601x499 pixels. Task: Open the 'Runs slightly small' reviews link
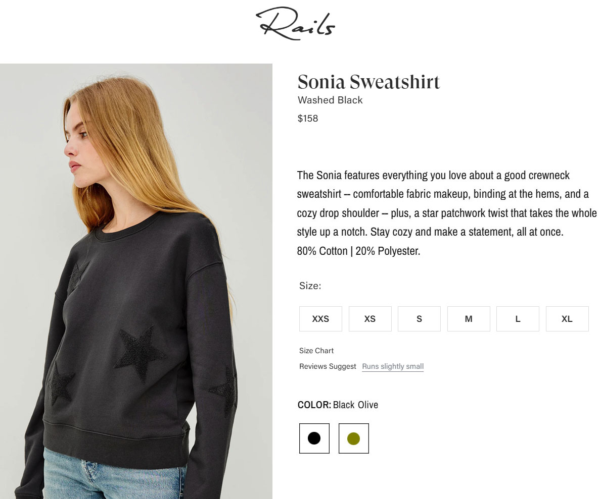point(393,366)
